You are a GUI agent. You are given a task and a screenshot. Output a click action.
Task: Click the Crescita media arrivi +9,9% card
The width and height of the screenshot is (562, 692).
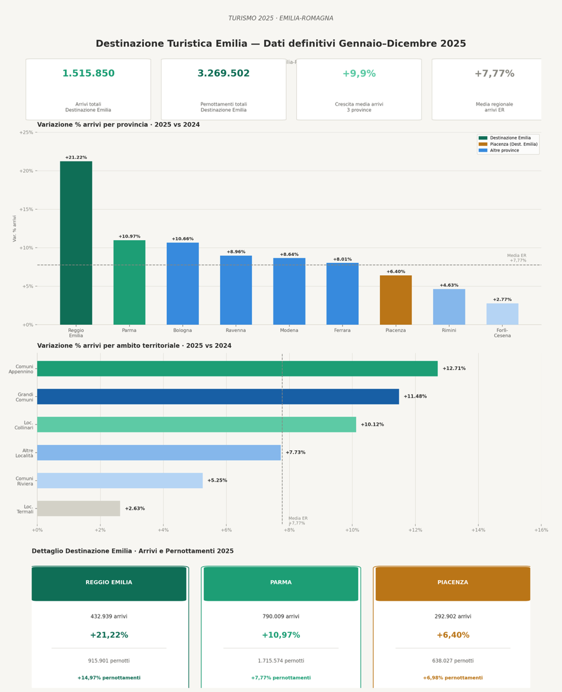[x=359, y=90]
